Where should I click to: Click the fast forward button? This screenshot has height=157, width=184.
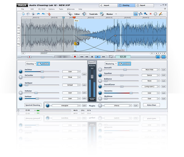click(104, 57)
